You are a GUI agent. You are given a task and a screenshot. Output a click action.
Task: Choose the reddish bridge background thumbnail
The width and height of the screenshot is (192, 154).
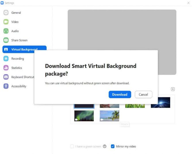coord(110,106)
